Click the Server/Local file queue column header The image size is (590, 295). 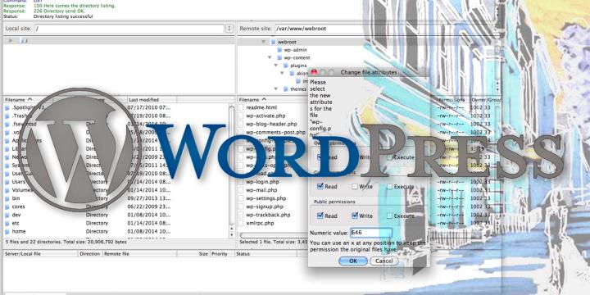[41, 254]
